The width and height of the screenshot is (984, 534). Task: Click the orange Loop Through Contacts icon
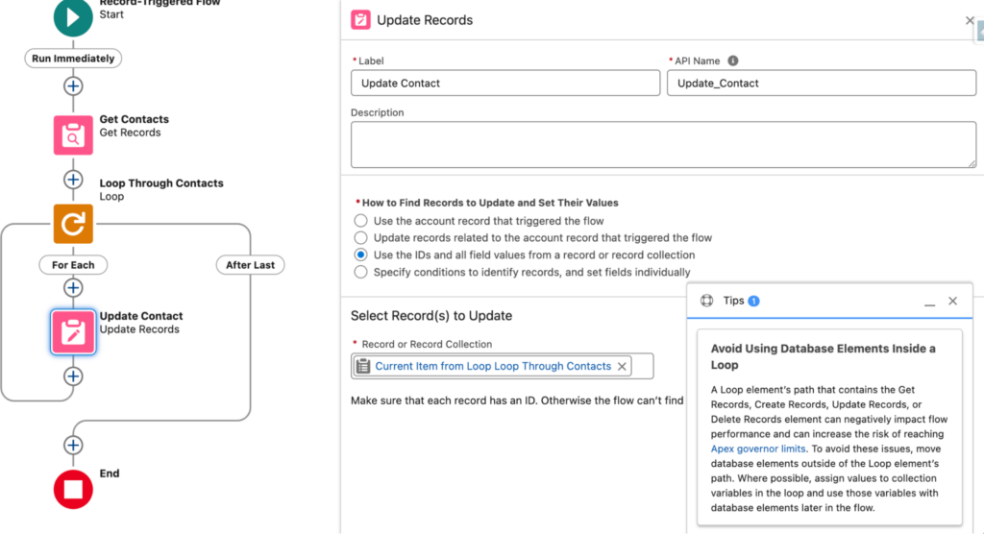tap(73, 224)
